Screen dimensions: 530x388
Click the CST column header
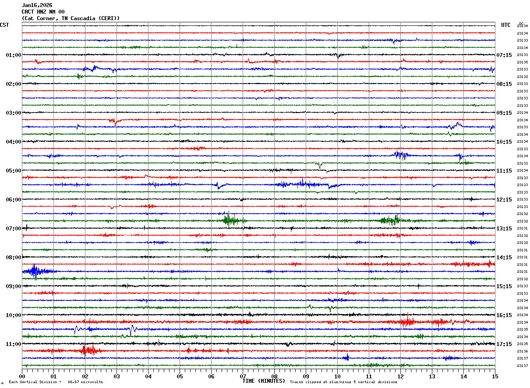point(4,25)
